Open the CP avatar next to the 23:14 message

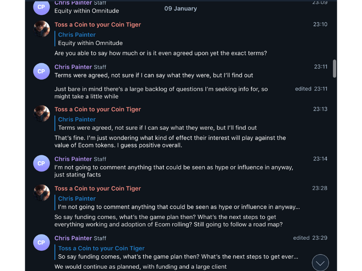click(41, 163)
